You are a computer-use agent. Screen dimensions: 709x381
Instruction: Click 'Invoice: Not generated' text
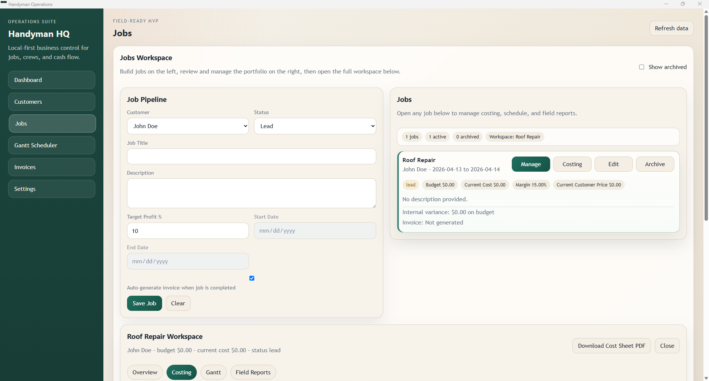(x=432, y=223)
